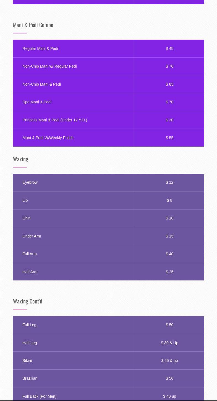Click the Spa Mani & Pedi entry
Screen dimensions: 217x401
[37, 102]
